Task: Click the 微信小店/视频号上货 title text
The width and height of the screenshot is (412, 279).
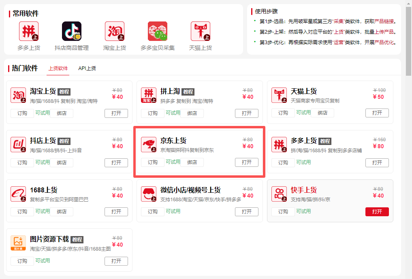Action: click(190, 190)
